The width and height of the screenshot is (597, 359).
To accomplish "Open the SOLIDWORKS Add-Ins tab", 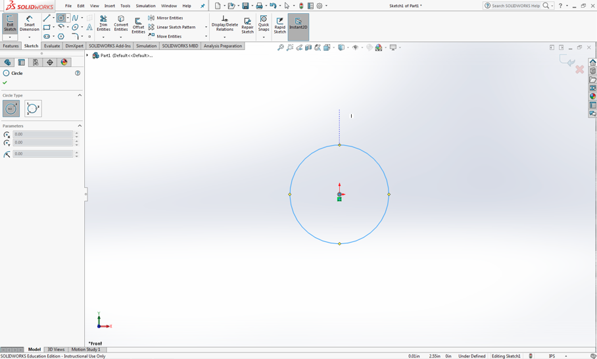I will coord(110,46).
